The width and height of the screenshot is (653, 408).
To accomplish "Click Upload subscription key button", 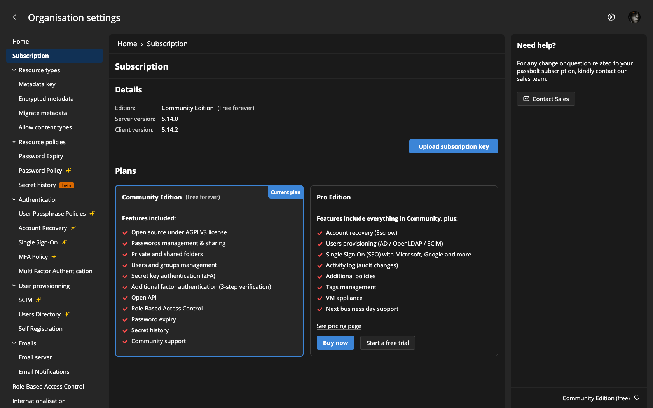I will tap(454, 146).
